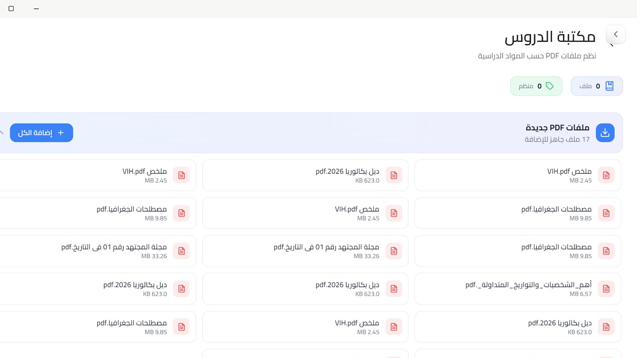Viewport: 637px width, 358px height.
Task: Click the text 17 ملف جاهز للإضافة
Action: [x=557, y=139]
